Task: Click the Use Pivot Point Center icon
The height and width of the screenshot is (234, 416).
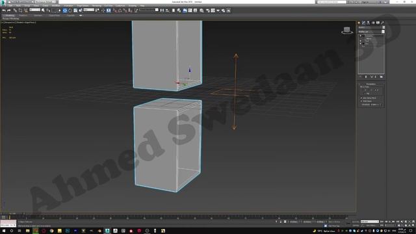Action: pyautogui.click(x=97, y=10)
